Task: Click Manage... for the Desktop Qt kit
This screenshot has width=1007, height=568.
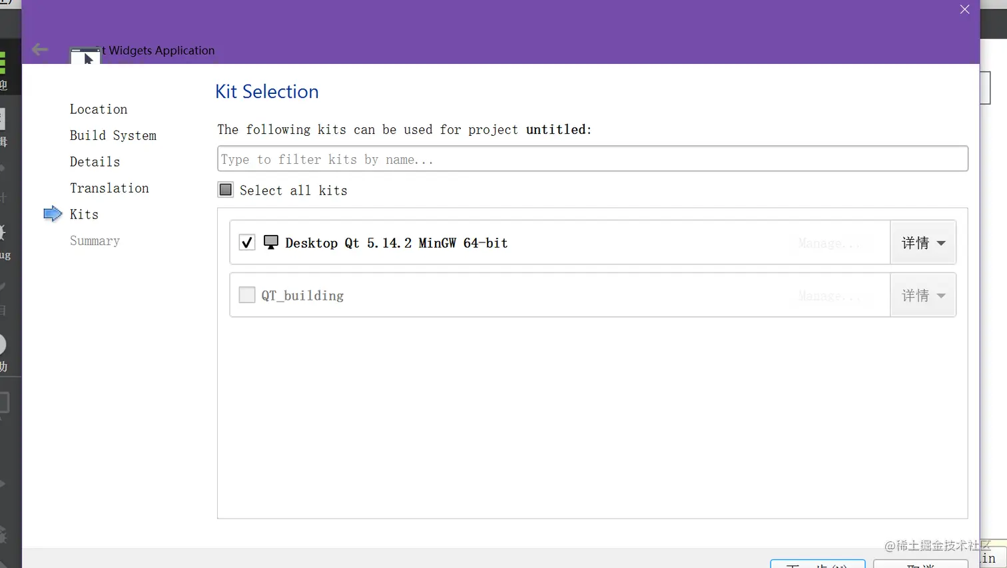Action: tap(829, 243)
